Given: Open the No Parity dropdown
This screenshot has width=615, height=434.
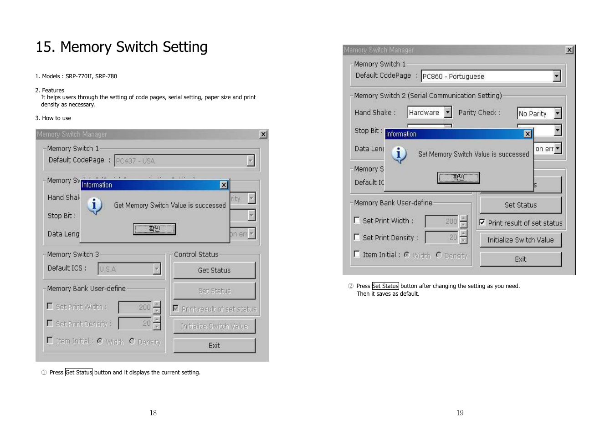Looking at the screenshot, I should (x=558, y=113).
